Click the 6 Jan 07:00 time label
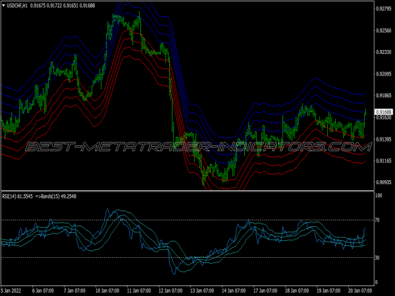 click(43, 291)
